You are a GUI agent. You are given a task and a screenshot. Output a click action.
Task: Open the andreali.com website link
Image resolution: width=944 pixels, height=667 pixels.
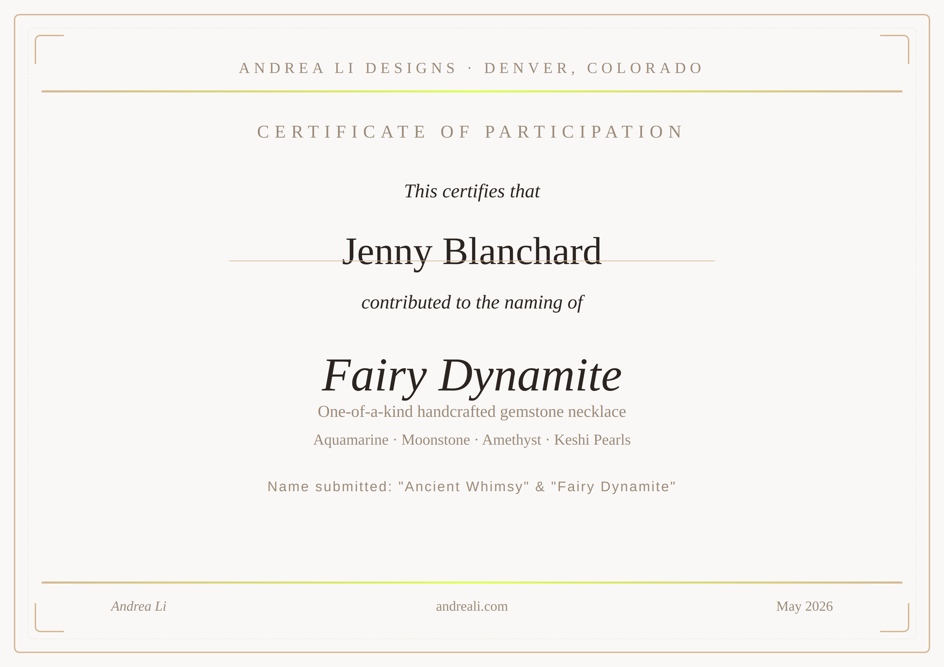(x=472, y=607)
